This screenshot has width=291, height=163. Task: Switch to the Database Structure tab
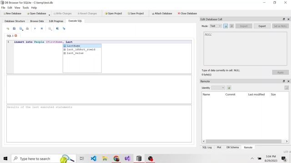[x=15, y=21]
